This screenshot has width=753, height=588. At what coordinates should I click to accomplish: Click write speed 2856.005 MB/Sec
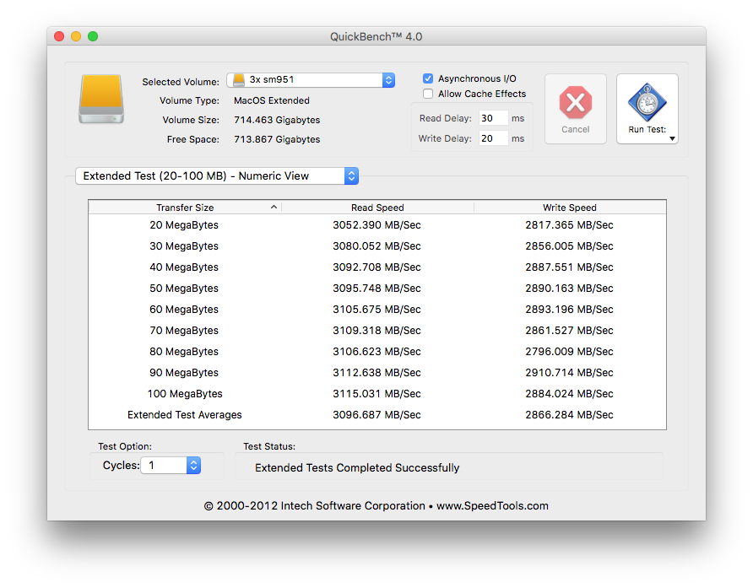[569, 245]
